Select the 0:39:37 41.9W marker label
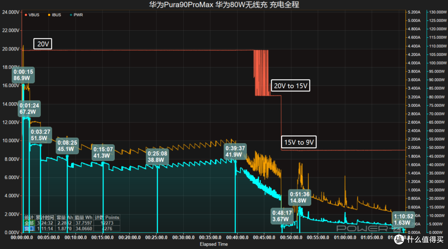Viewport: 448px width, 249px height. (235, 151)
